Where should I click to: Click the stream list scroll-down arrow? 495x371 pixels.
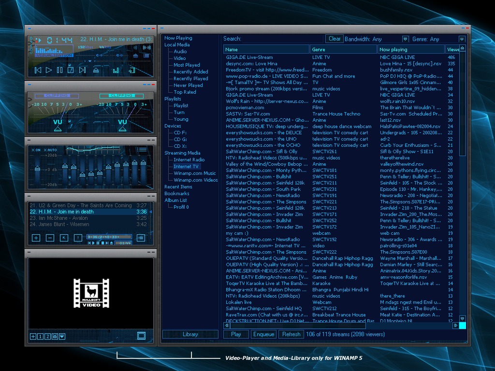point(462,318)
